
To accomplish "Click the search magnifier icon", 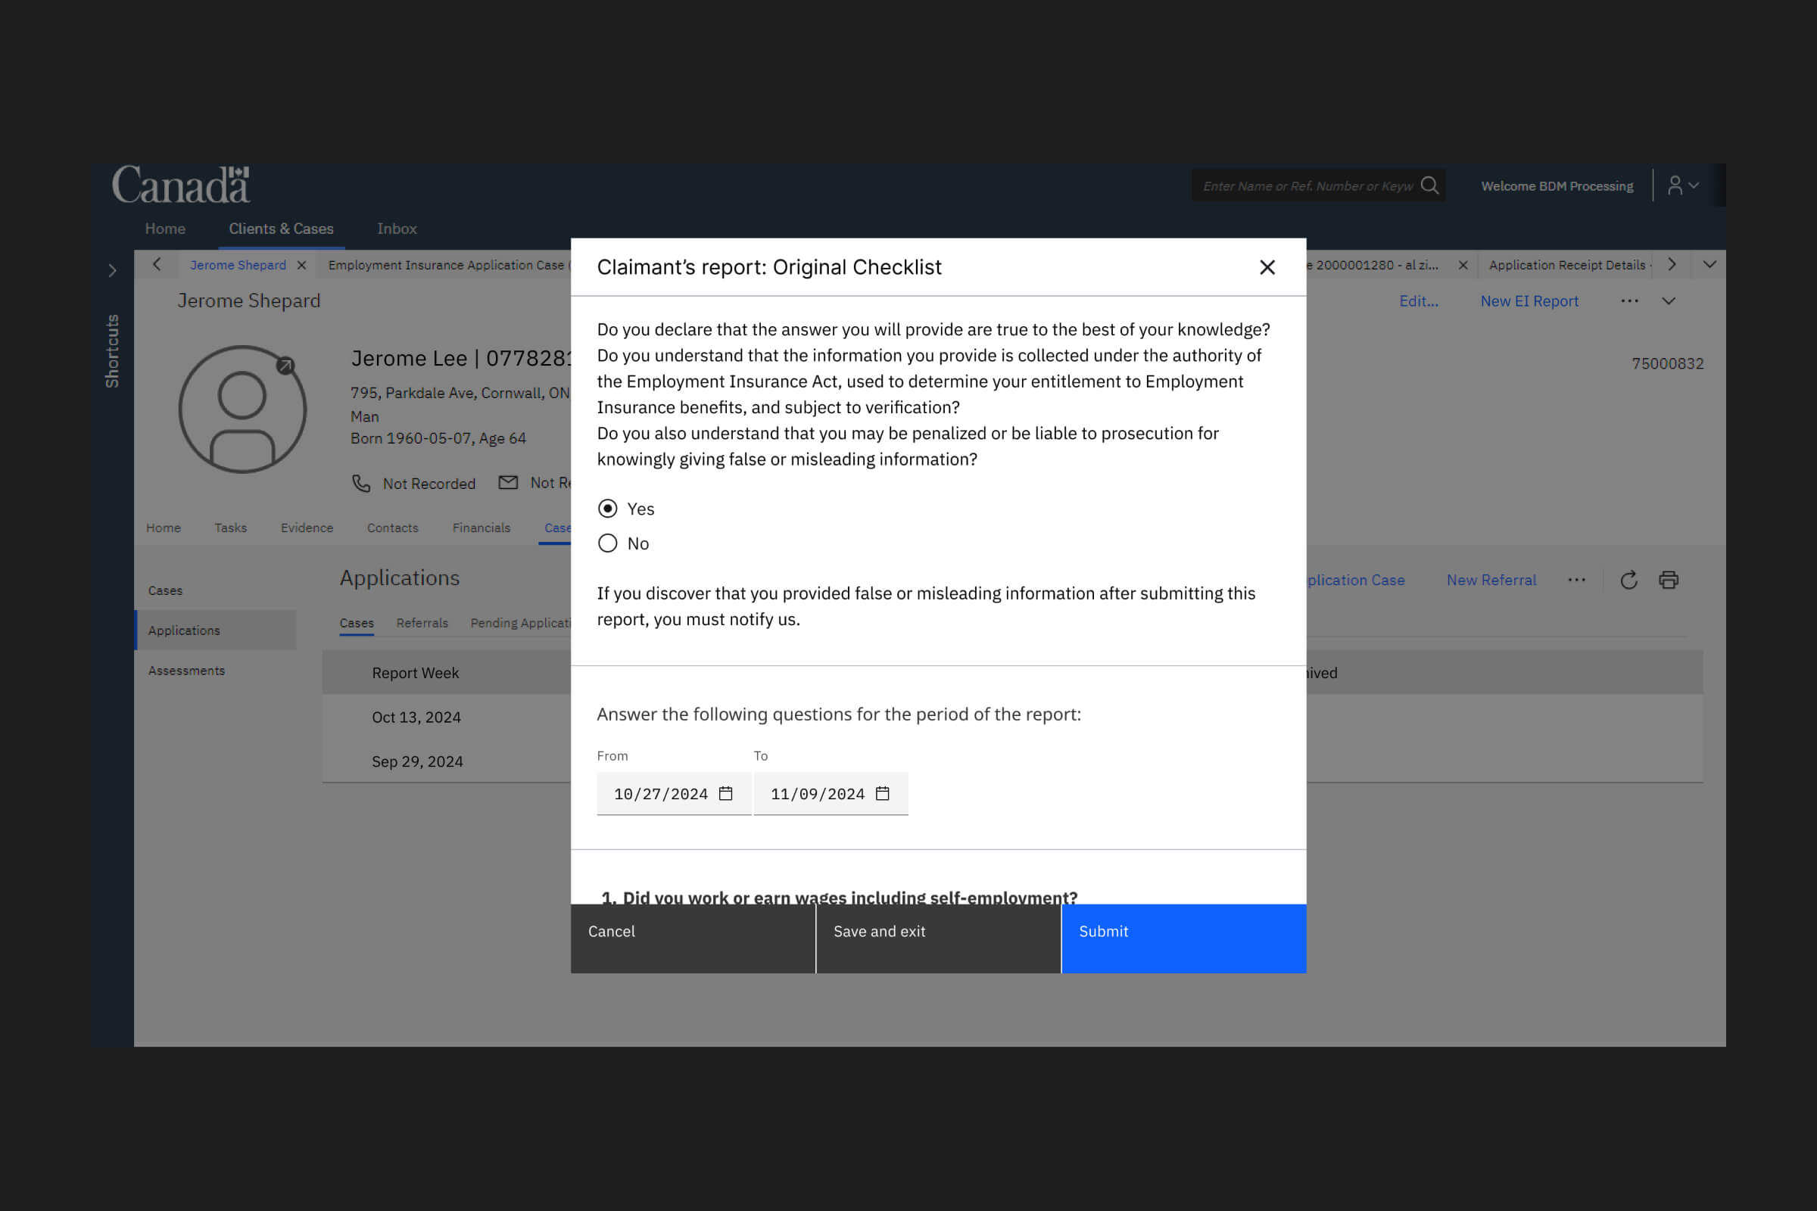I will click(x=1429, y=185).
